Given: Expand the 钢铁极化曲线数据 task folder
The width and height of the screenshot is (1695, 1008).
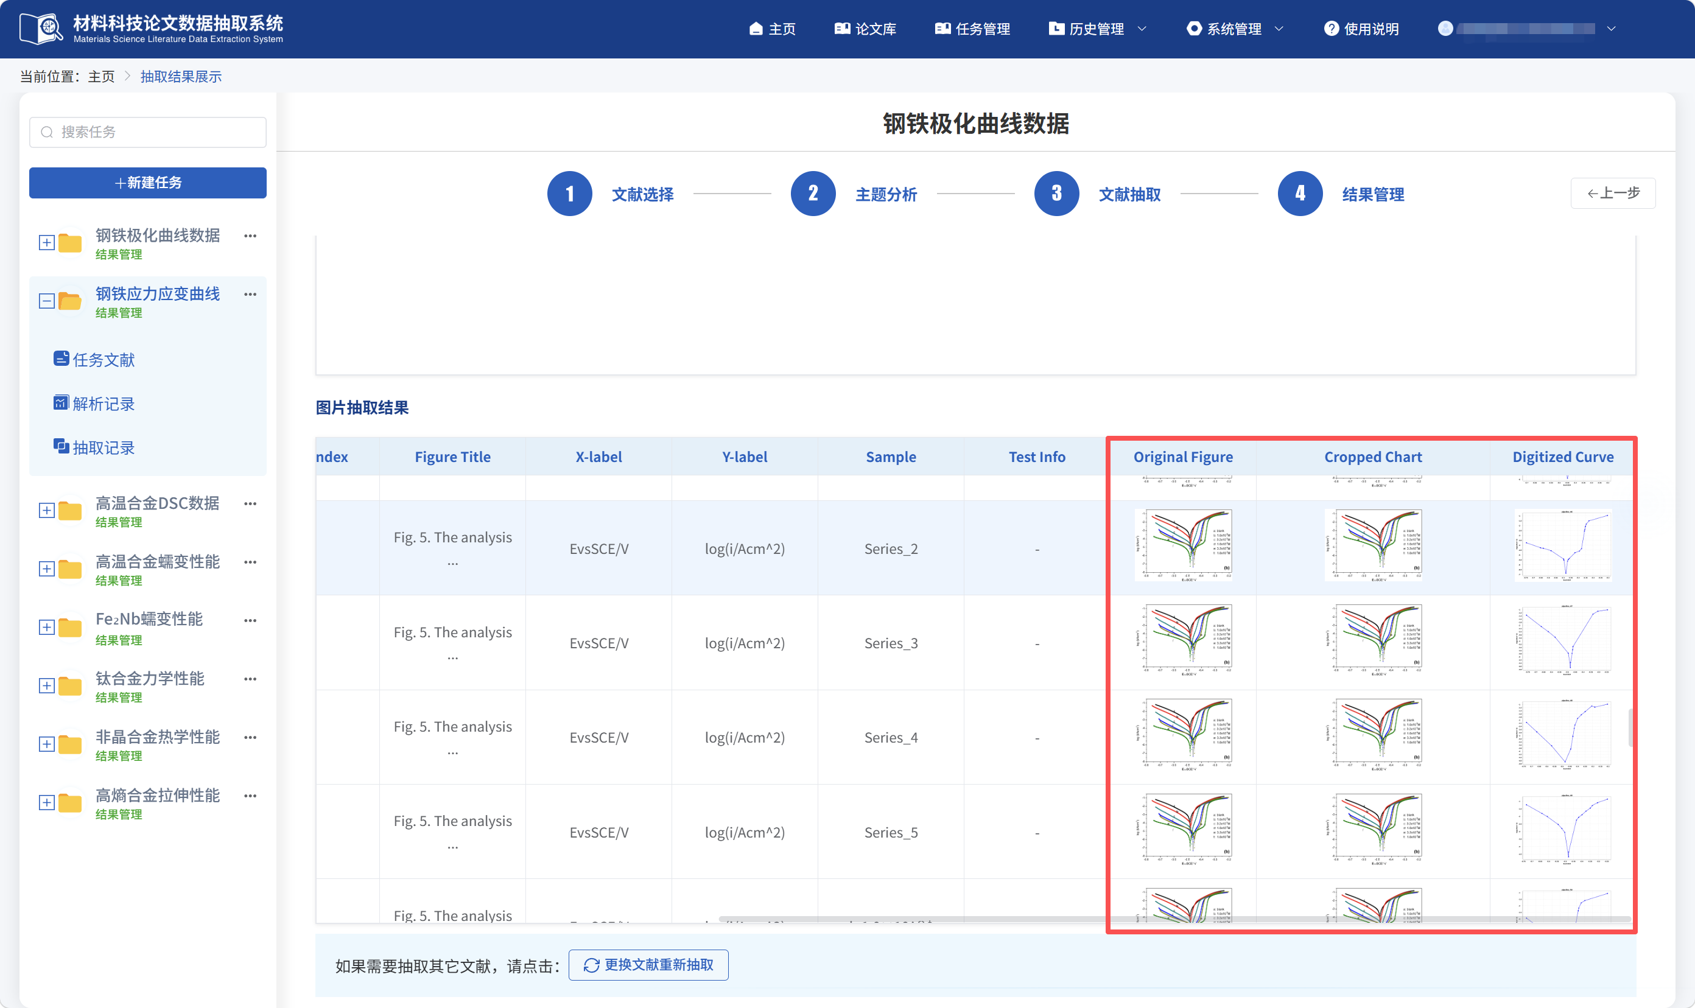Looking at the screenshot, I should (x=46, y=242).
